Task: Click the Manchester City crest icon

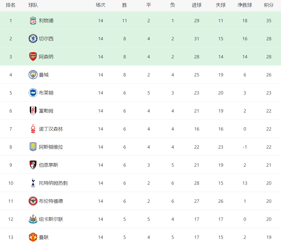Action: [33, 75]
